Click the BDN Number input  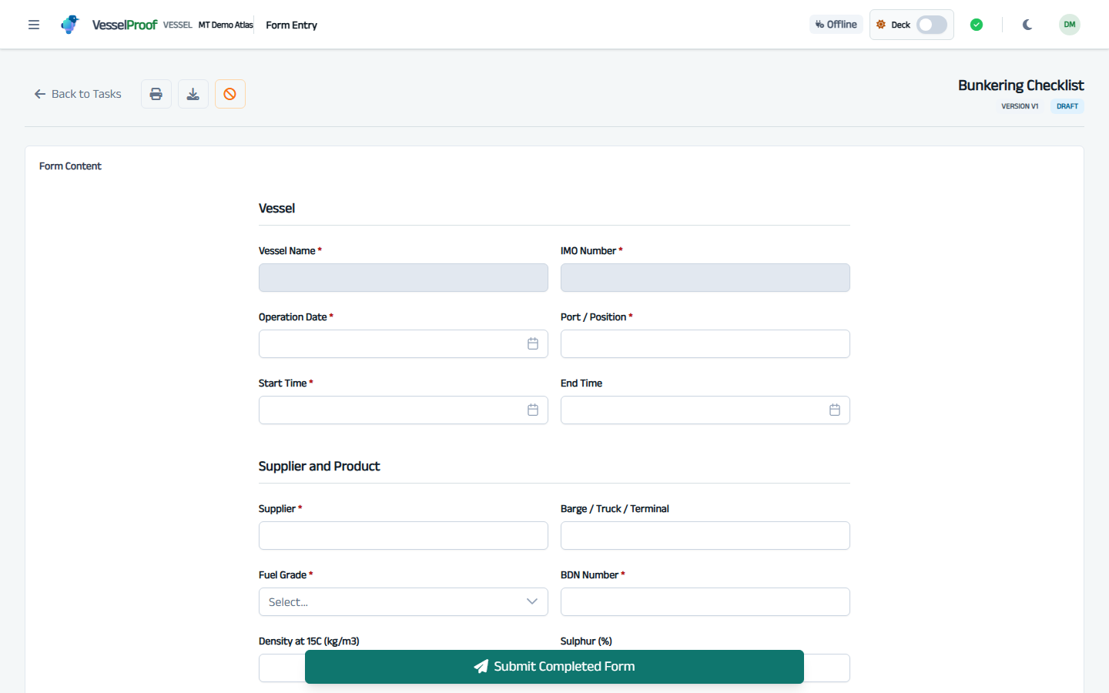[705, 602]
